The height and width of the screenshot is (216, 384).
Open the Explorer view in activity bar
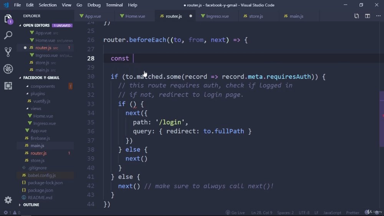tap(8, 19)
